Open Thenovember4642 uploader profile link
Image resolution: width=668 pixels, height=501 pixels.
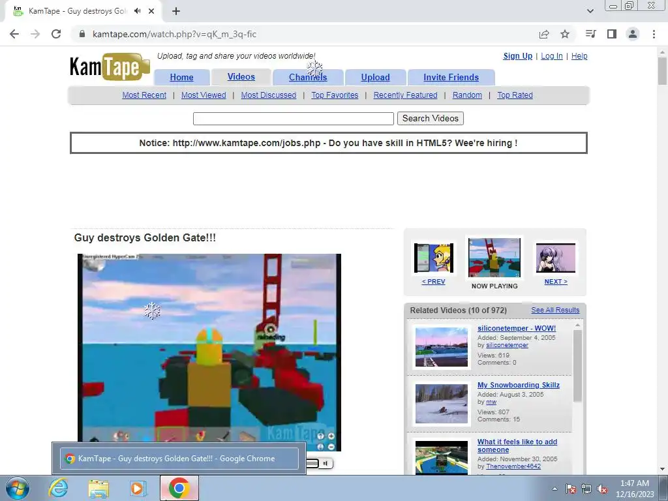[x=513, y=466]
